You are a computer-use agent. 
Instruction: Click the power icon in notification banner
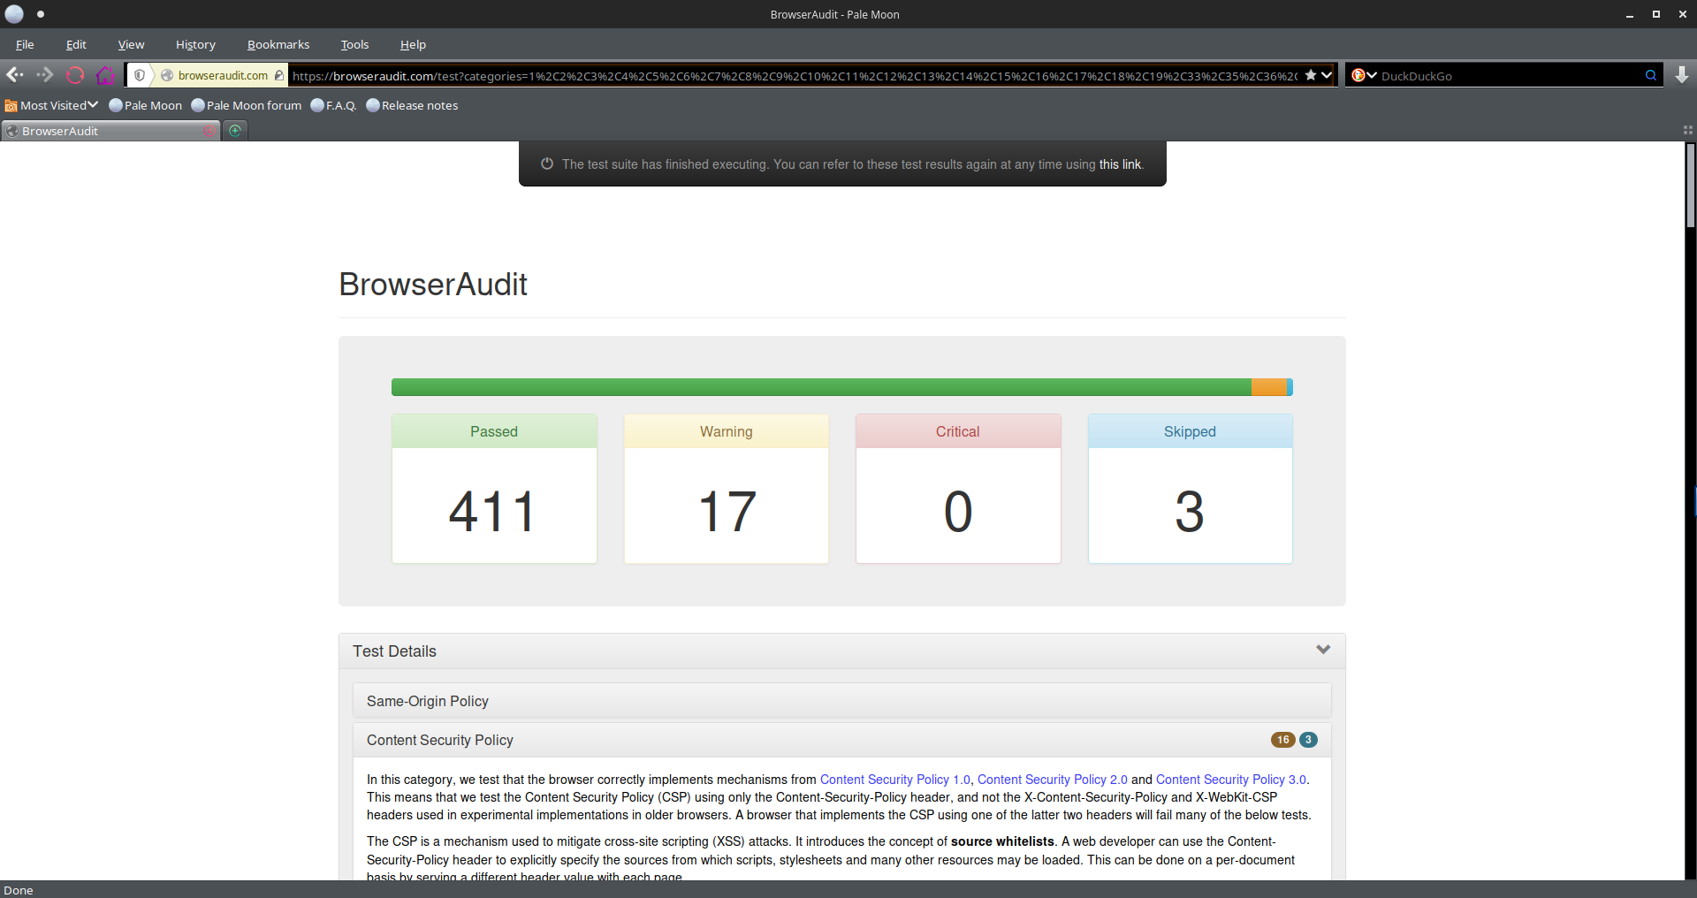(x=547, y=164)
